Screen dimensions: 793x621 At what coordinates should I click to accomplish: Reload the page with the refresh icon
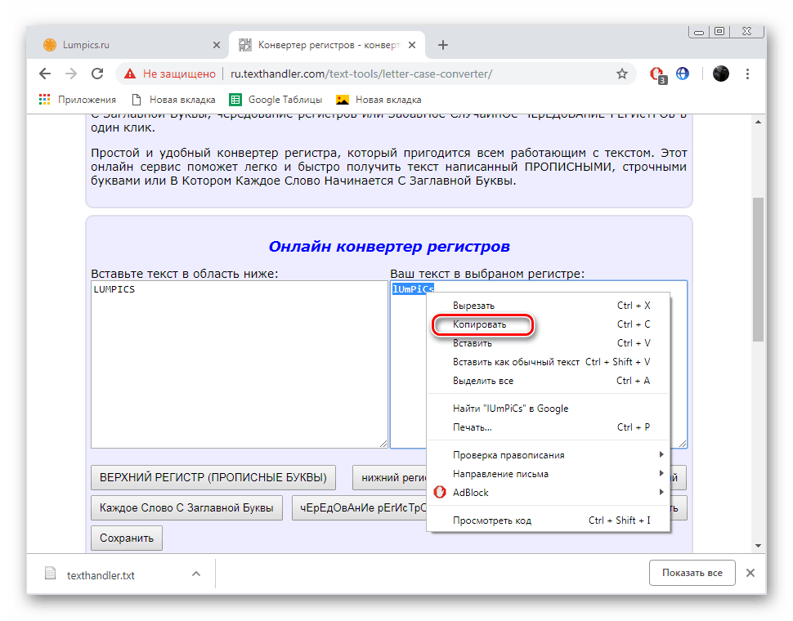click(x=97, y=74)
